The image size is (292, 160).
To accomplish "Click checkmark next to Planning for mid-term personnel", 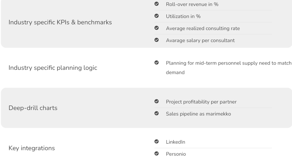I will coord(156,63).
